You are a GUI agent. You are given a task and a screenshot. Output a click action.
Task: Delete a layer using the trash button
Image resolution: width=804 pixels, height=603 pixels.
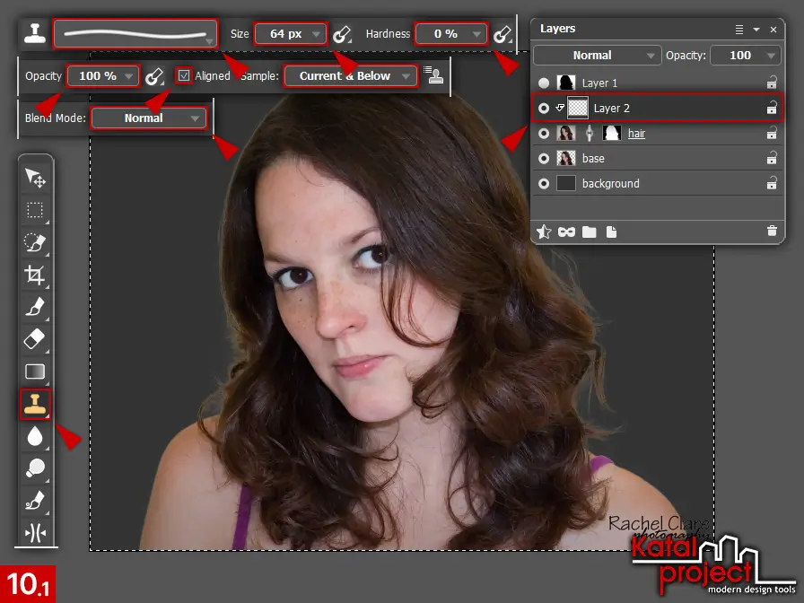772,232
